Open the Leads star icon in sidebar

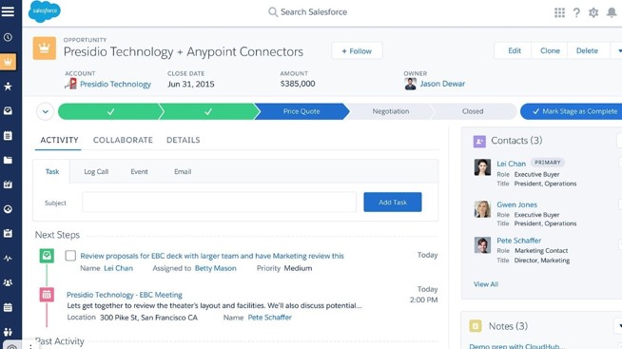pyautogui.click(x=8, y=87)
